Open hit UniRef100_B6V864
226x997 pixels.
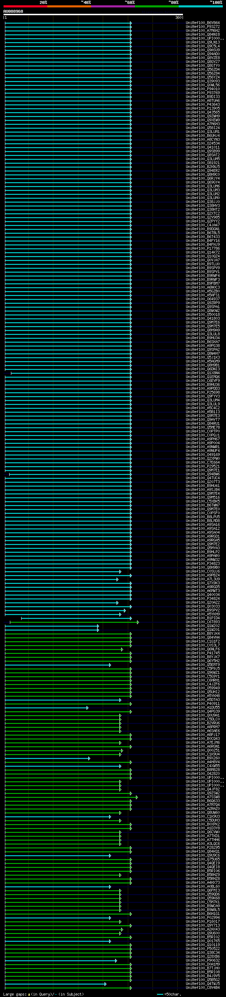coord(203,23)
